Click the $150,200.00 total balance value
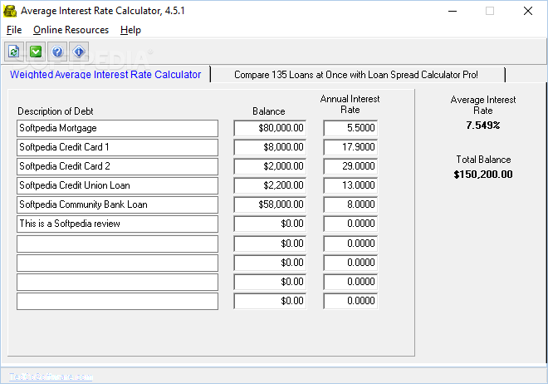This screenshot has height=384, width=548. click(x=483, y=175)
